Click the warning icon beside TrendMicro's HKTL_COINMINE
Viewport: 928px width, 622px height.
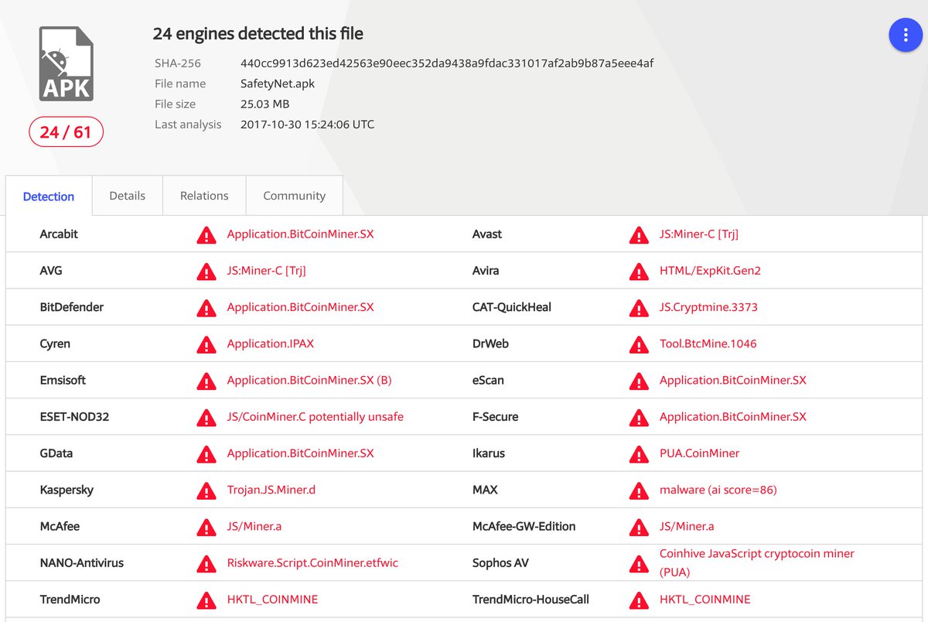(206, 600)
